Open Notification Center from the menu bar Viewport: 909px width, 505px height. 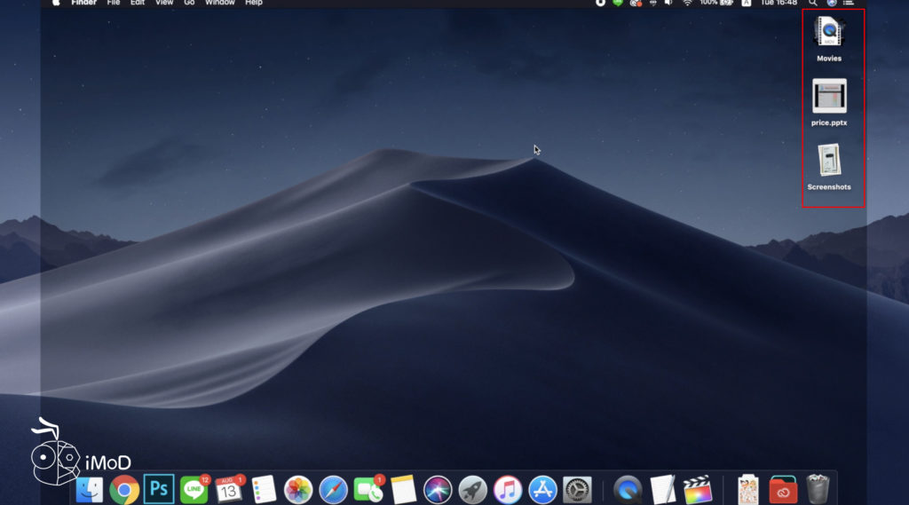[x=849, y=3]
